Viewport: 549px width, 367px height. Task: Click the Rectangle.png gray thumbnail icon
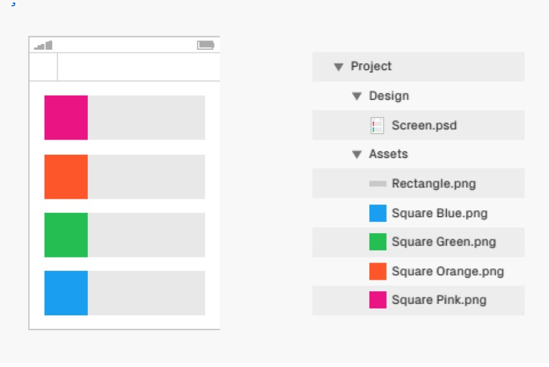click(378, 183)
